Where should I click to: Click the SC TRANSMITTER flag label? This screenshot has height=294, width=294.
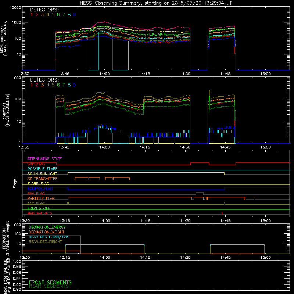42,179
